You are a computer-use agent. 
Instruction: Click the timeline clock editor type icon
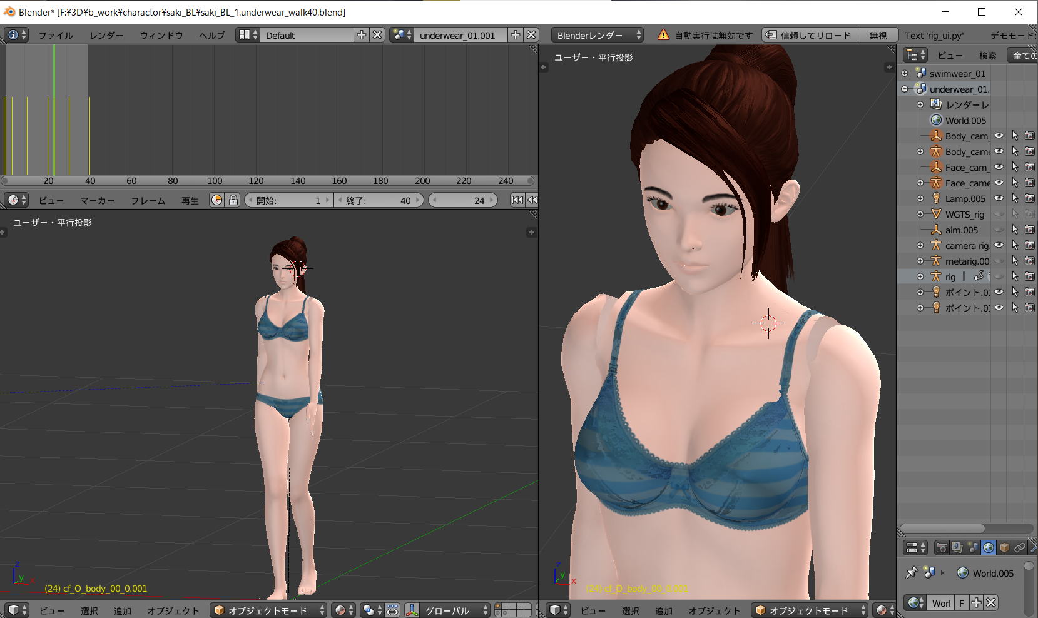point(13,200)
